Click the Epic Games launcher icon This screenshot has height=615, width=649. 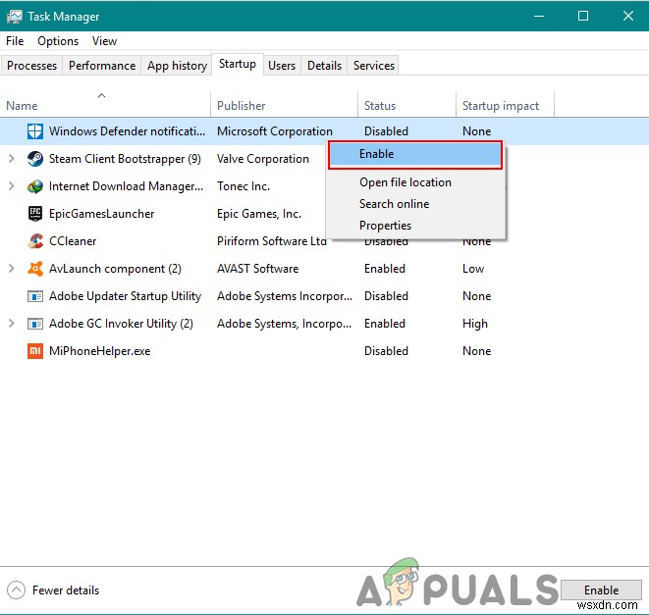pos(35,214)
